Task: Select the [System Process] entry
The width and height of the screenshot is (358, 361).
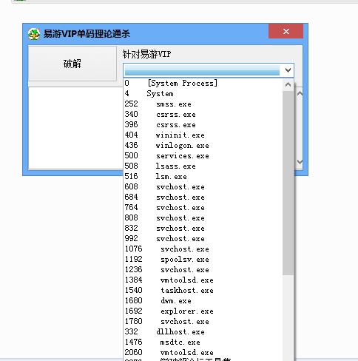Action: click(203, 83)
